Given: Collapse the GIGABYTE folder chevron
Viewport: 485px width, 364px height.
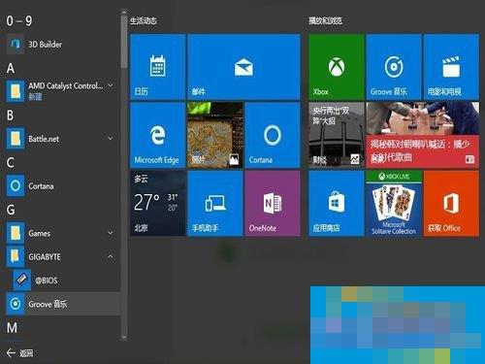Looking at the screenshot, I should [x=111, y=256].
